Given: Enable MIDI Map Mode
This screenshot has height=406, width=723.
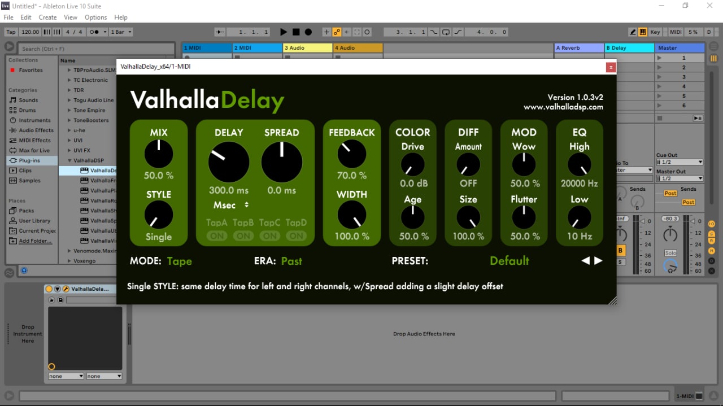Looking at the screenshot, I should [x=676, y=32].
